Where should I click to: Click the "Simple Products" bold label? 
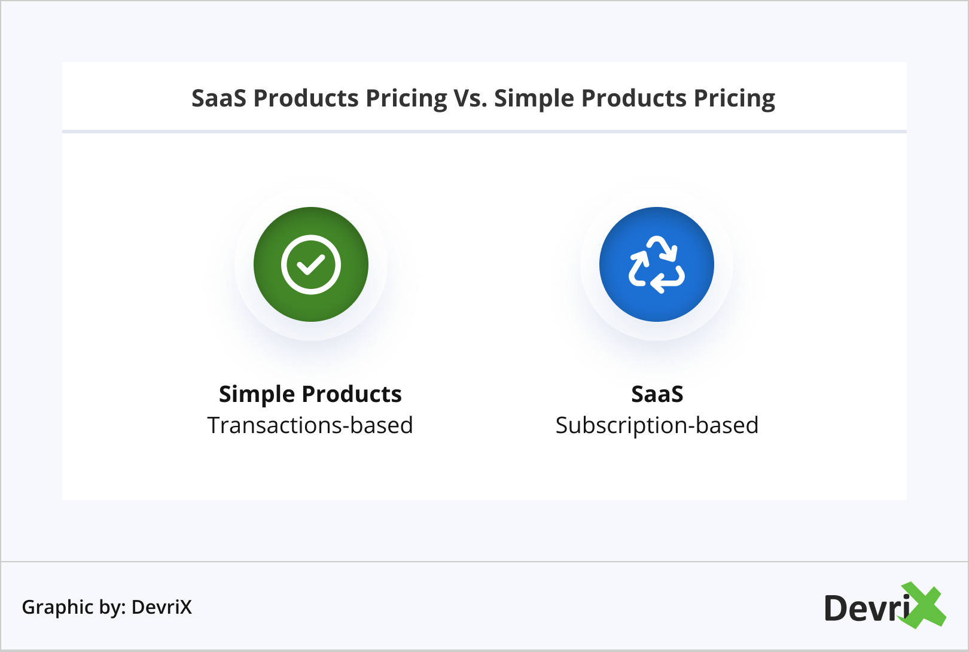coord(310,394)
